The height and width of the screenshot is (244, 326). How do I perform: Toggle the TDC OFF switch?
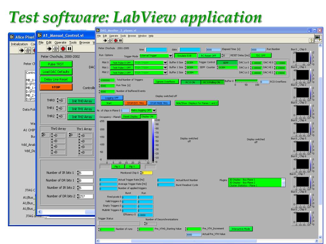click(x=261, y=55)
